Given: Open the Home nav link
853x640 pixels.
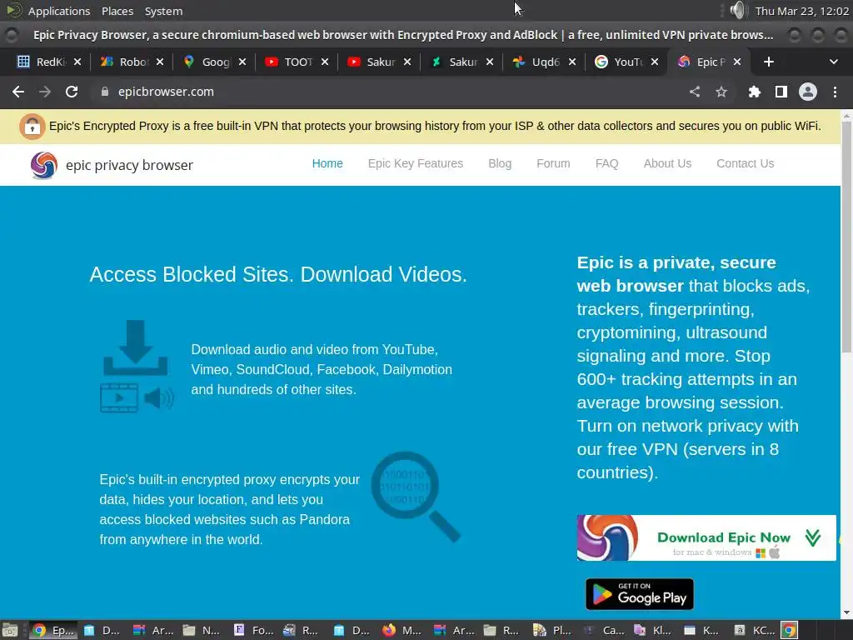Looking at the screenshot, I should click(x=327, y=164).
